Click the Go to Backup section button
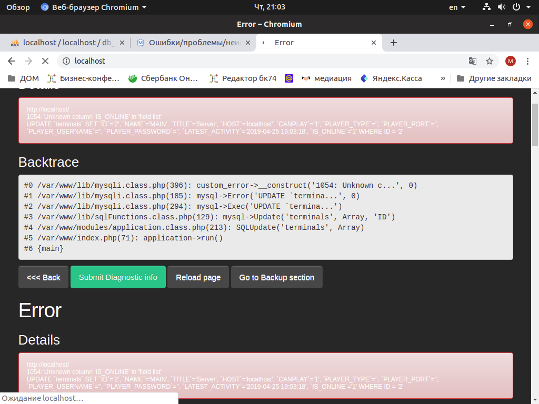Screen dimensions: 539x404 click(276, 277)
